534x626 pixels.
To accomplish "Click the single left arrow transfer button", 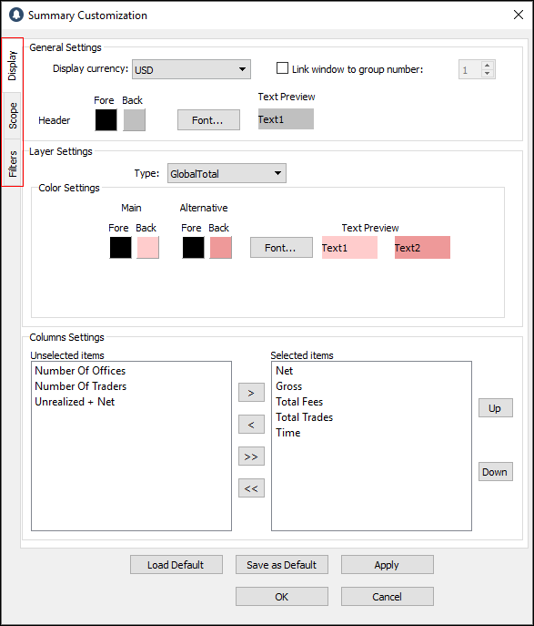I will [251, 424].
